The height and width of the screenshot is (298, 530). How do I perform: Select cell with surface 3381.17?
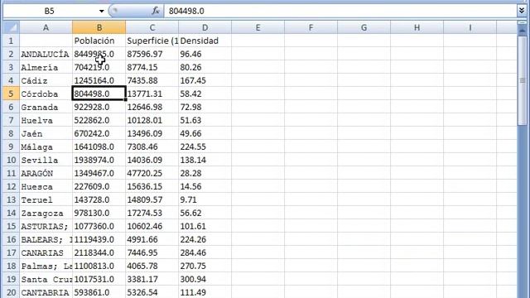pyautogui.click(x=152, y=279)
